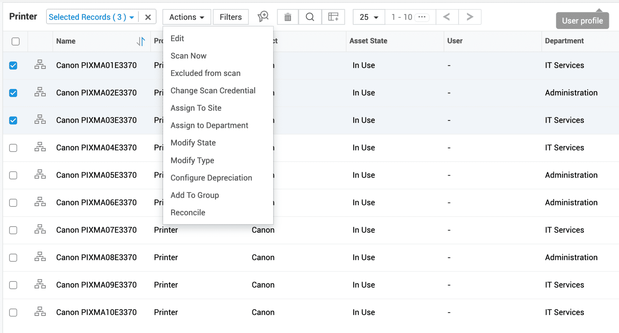Select Assign to Department menu option
The width and height of the screenshot is (619, 333).
(x=209, y=125)
